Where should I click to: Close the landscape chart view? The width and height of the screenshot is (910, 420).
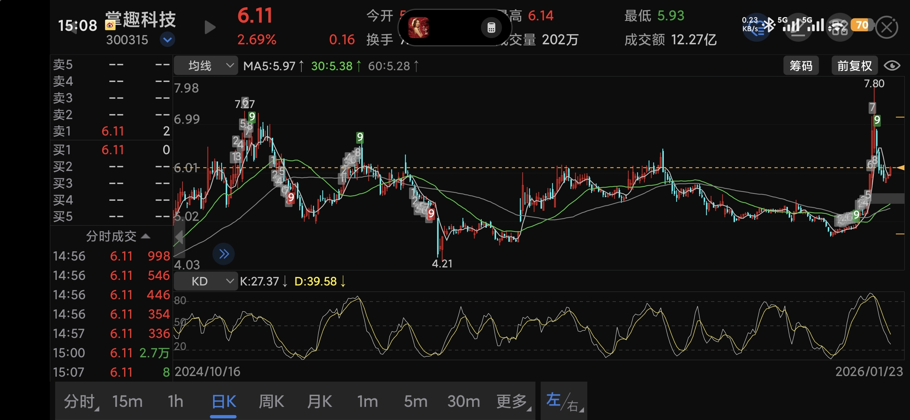(x=887, y=28)
